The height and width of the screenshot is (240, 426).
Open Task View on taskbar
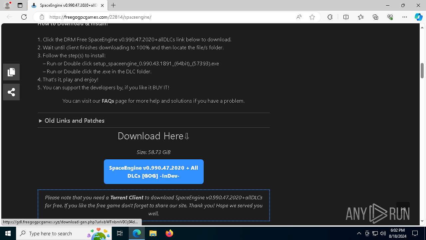click(120, 233)
